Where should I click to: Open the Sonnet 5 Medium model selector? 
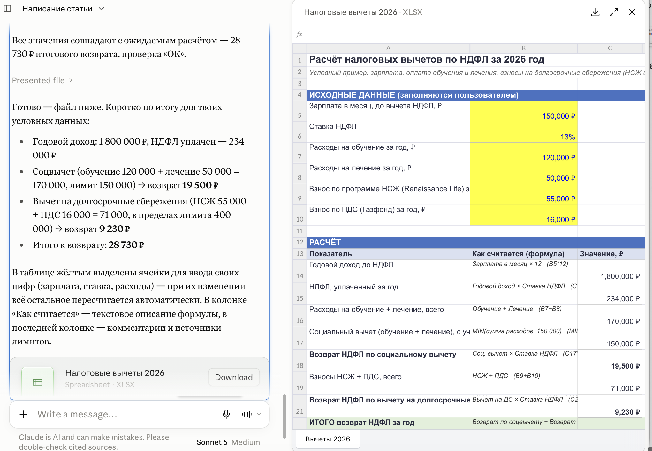pyautogui.click(x=228, y=442)
